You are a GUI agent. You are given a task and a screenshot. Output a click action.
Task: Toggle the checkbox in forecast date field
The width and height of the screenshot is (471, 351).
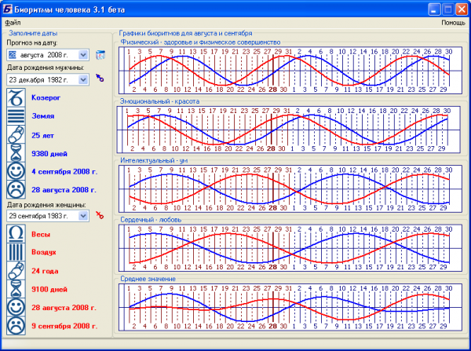[12, 55]
